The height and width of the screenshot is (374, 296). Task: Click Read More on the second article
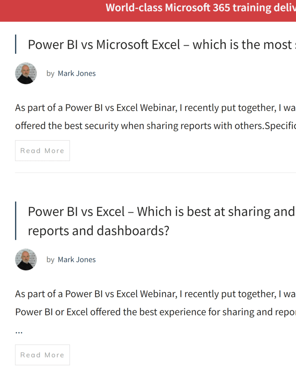point(42,355)
